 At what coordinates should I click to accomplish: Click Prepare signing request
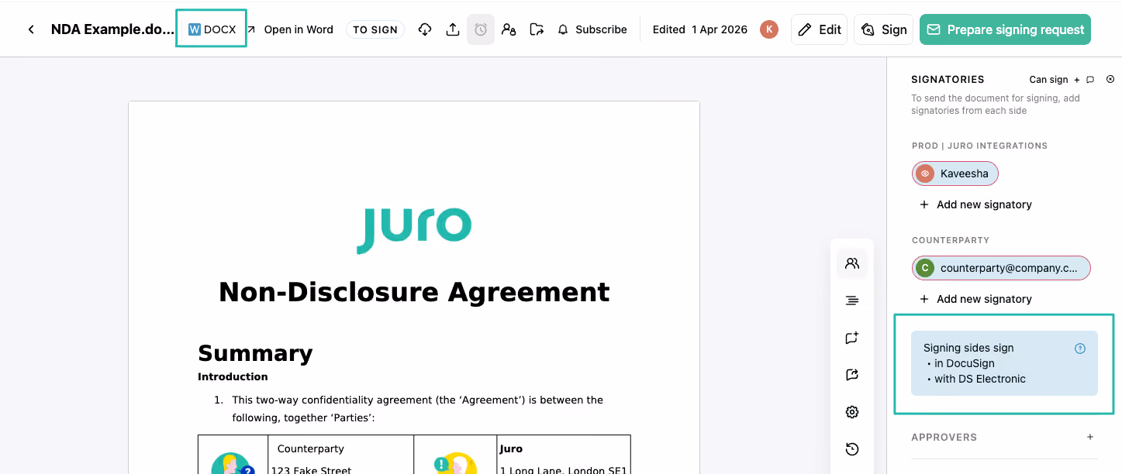1005,29
